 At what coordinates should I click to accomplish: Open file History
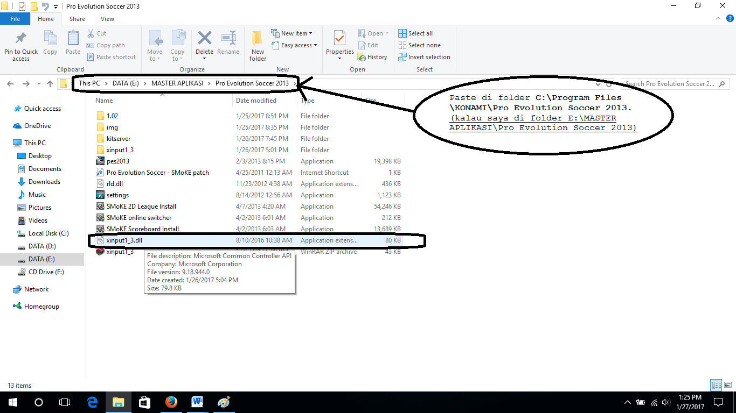tap(372, 57)
